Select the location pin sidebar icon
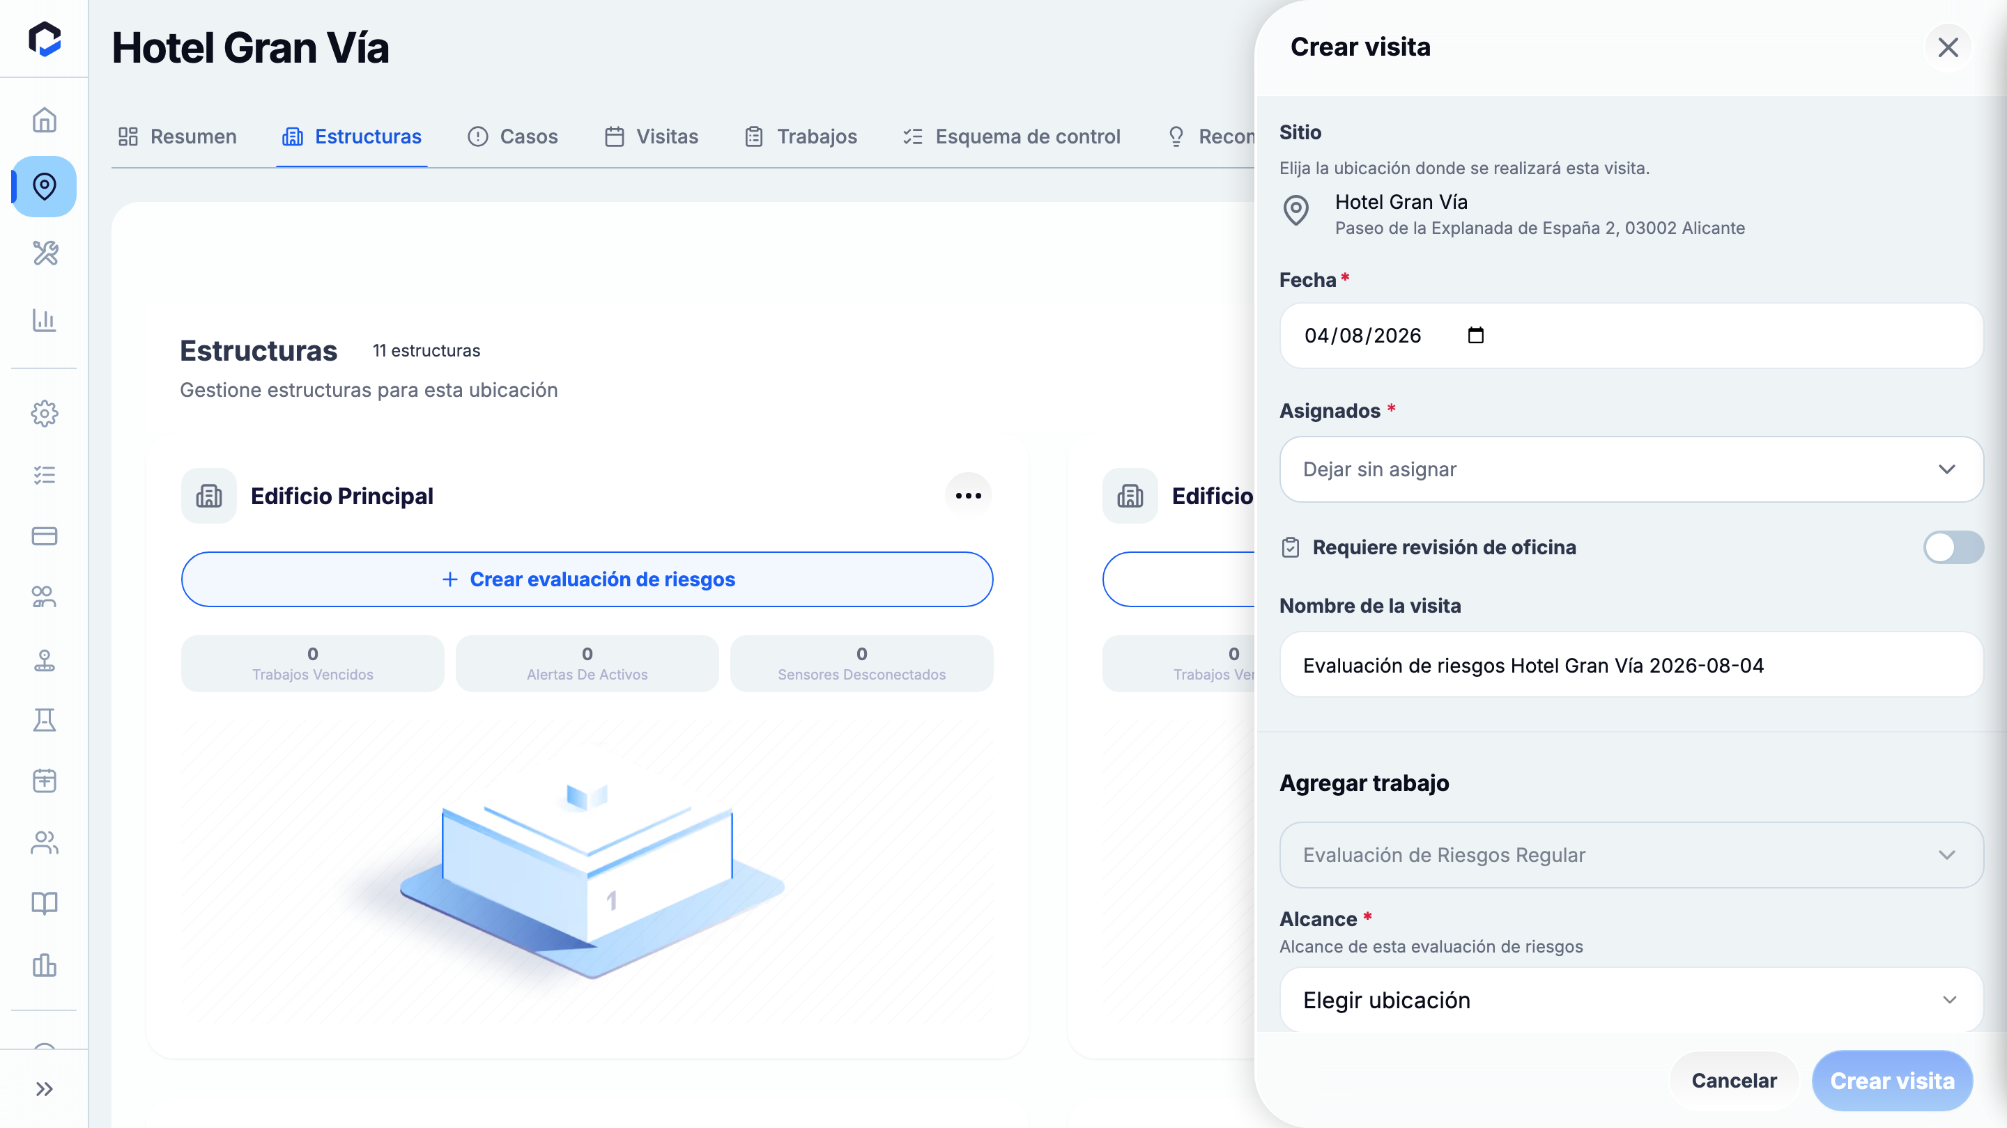2007x1128 pixels. click(45, 187)
